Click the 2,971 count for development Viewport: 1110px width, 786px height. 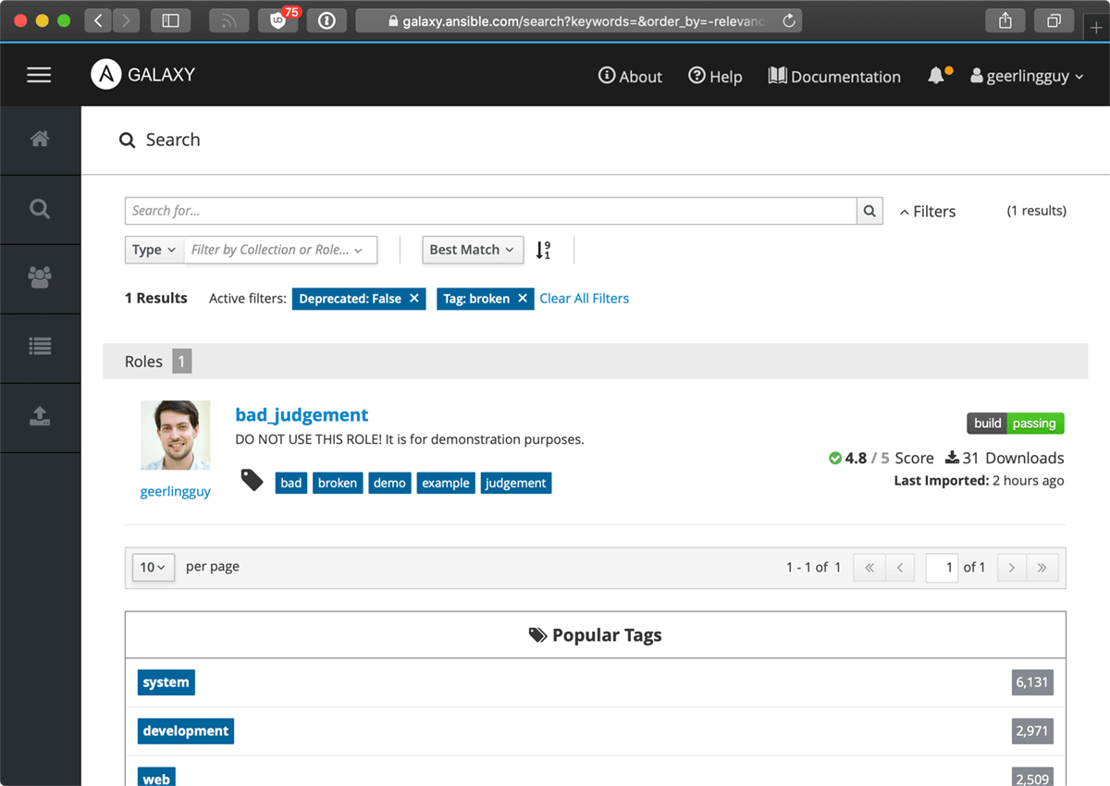pyautogui.click(x=1032, y=731)
